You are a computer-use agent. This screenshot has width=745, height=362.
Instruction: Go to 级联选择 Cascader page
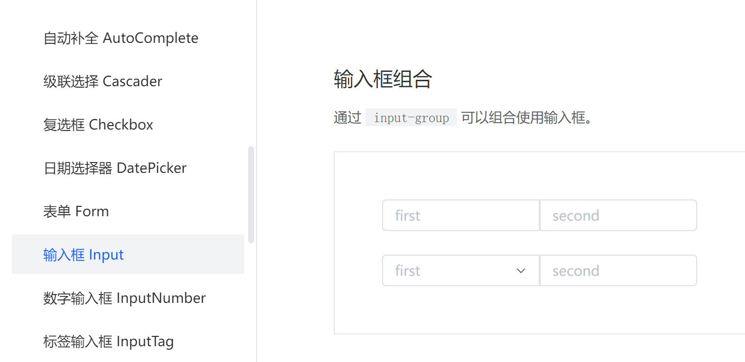click(102, 81)
